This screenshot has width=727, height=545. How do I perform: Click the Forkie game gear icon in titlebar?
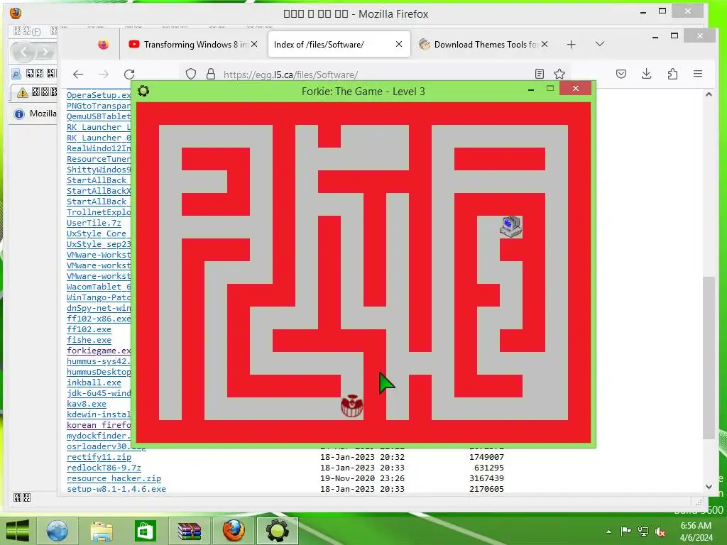[143, 91]
